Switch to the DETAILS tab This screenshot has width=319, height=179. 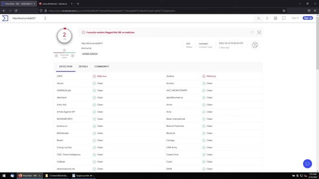click(x=83, y=67)
